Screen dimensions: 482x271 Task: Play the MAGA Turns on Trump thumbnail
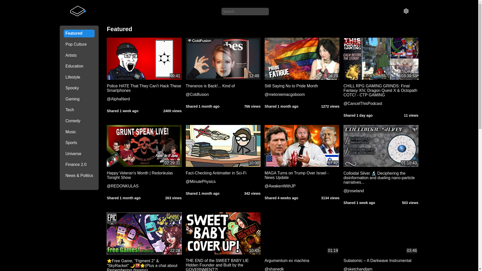[x=302, y=146]
